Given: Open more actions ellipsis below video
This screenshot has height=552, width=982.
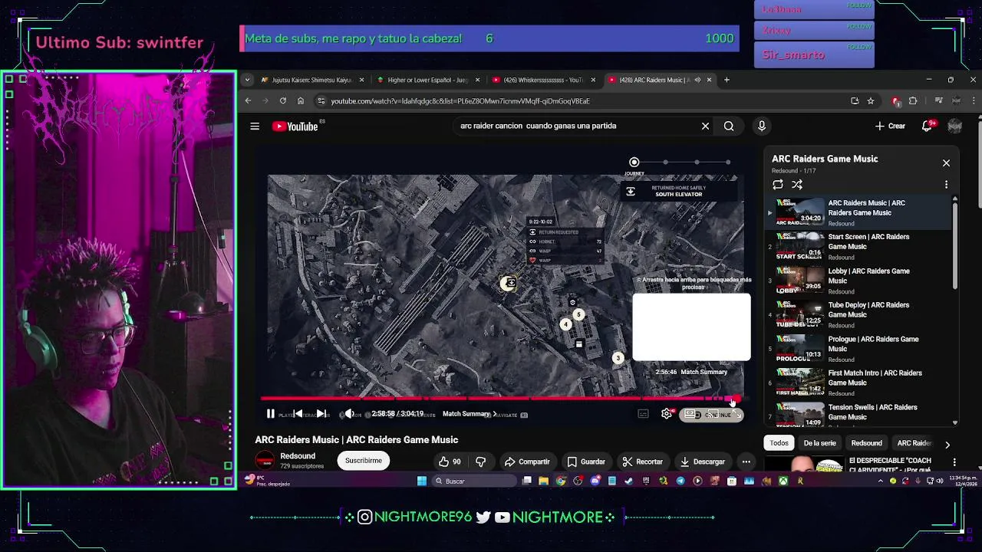Looking at the screenshot, I should click(x=746, y=462).
